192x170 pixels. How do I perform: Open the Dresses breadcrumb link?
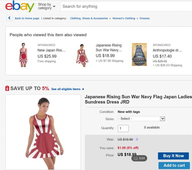pos(144,18)
